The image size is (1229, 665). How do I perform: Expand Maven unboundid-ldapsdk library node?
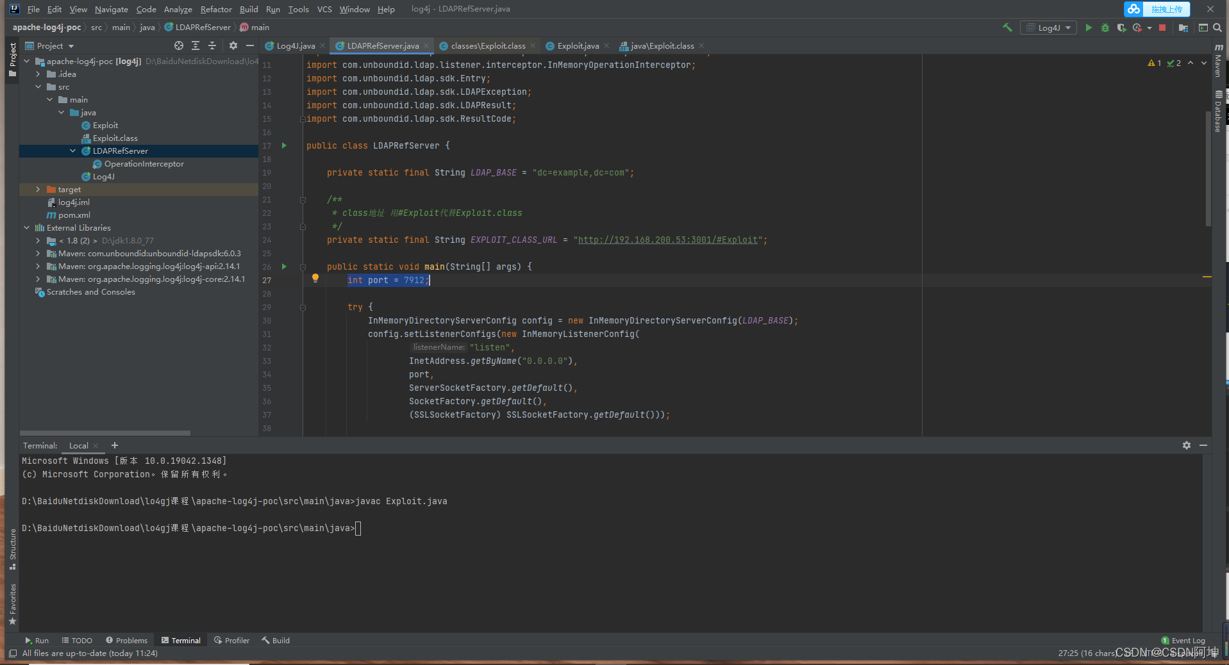pos(38,254)
